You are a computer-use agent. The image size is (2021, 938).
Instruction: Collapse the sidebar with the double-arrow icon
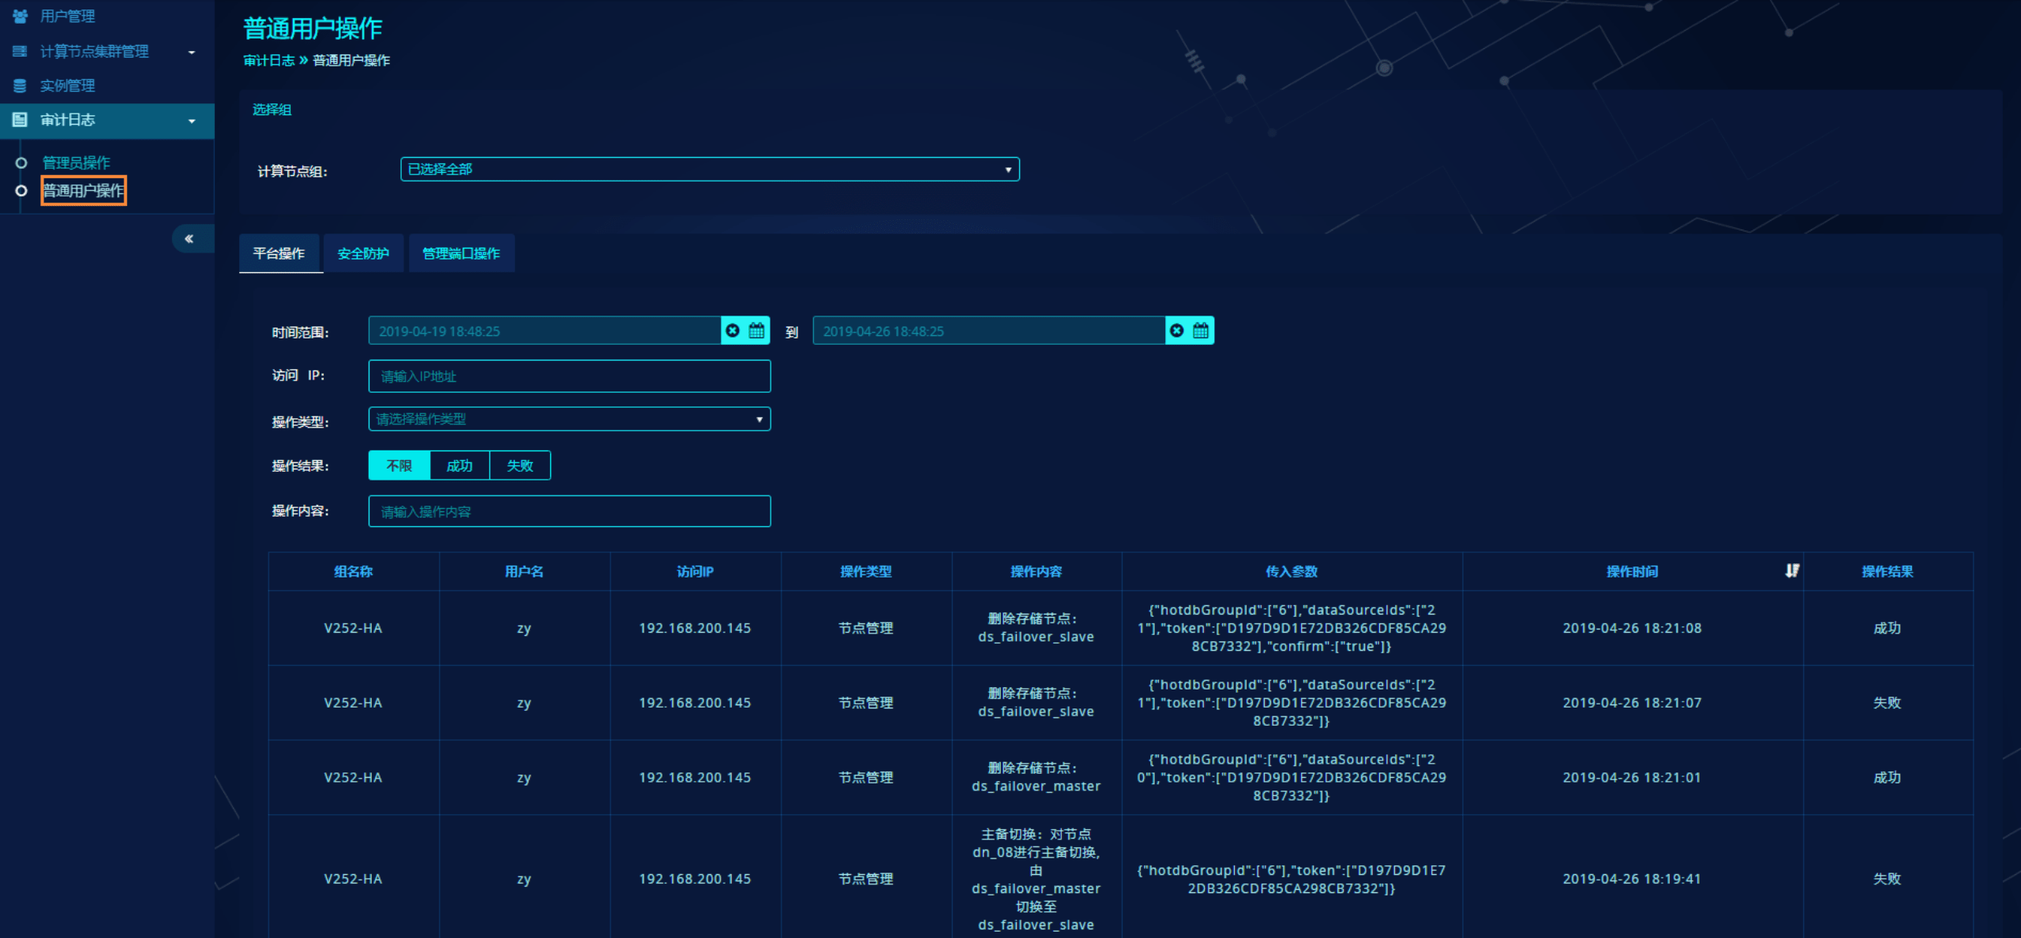tap(189, 238)
